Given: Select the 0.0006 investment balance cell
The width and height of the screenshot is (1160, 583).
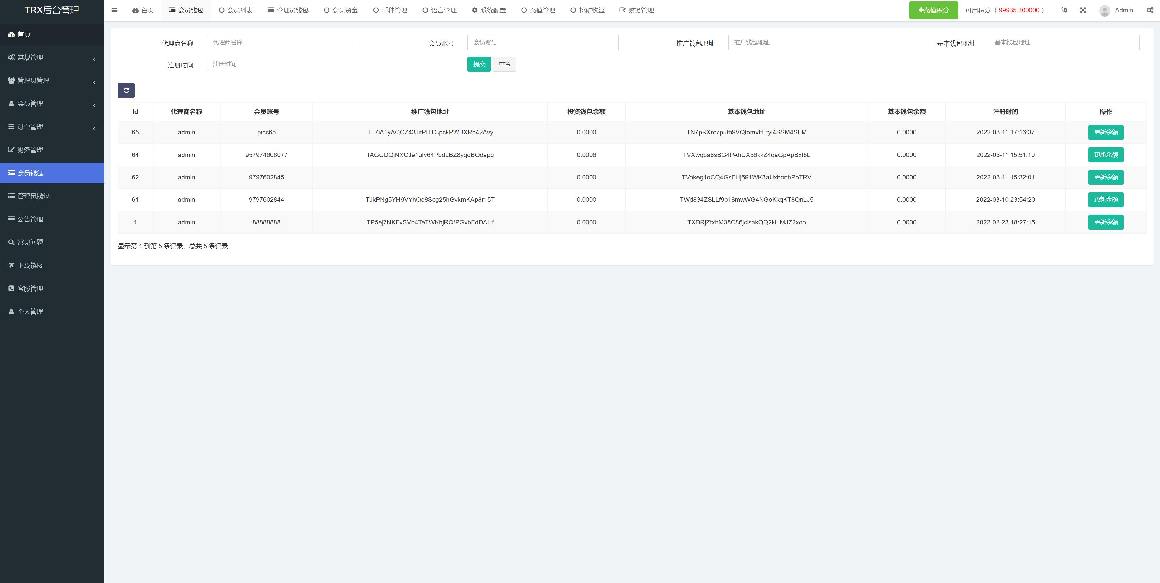Looking at the screenshot, I should (586, 155).
